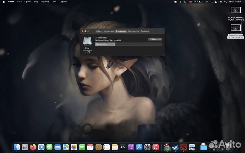Open the blue folder stack in dock
The width and height of the screenshot is (245, 153).
pyautogui.click(x=203, y=147)
